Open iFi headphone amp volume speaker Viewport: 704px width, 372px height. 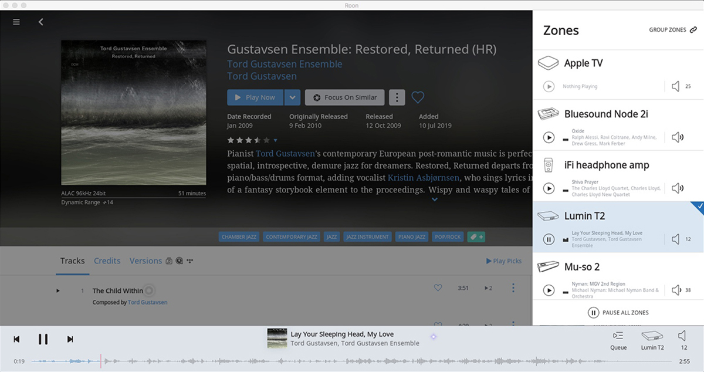pyautogui.click(x=678, y=188)
